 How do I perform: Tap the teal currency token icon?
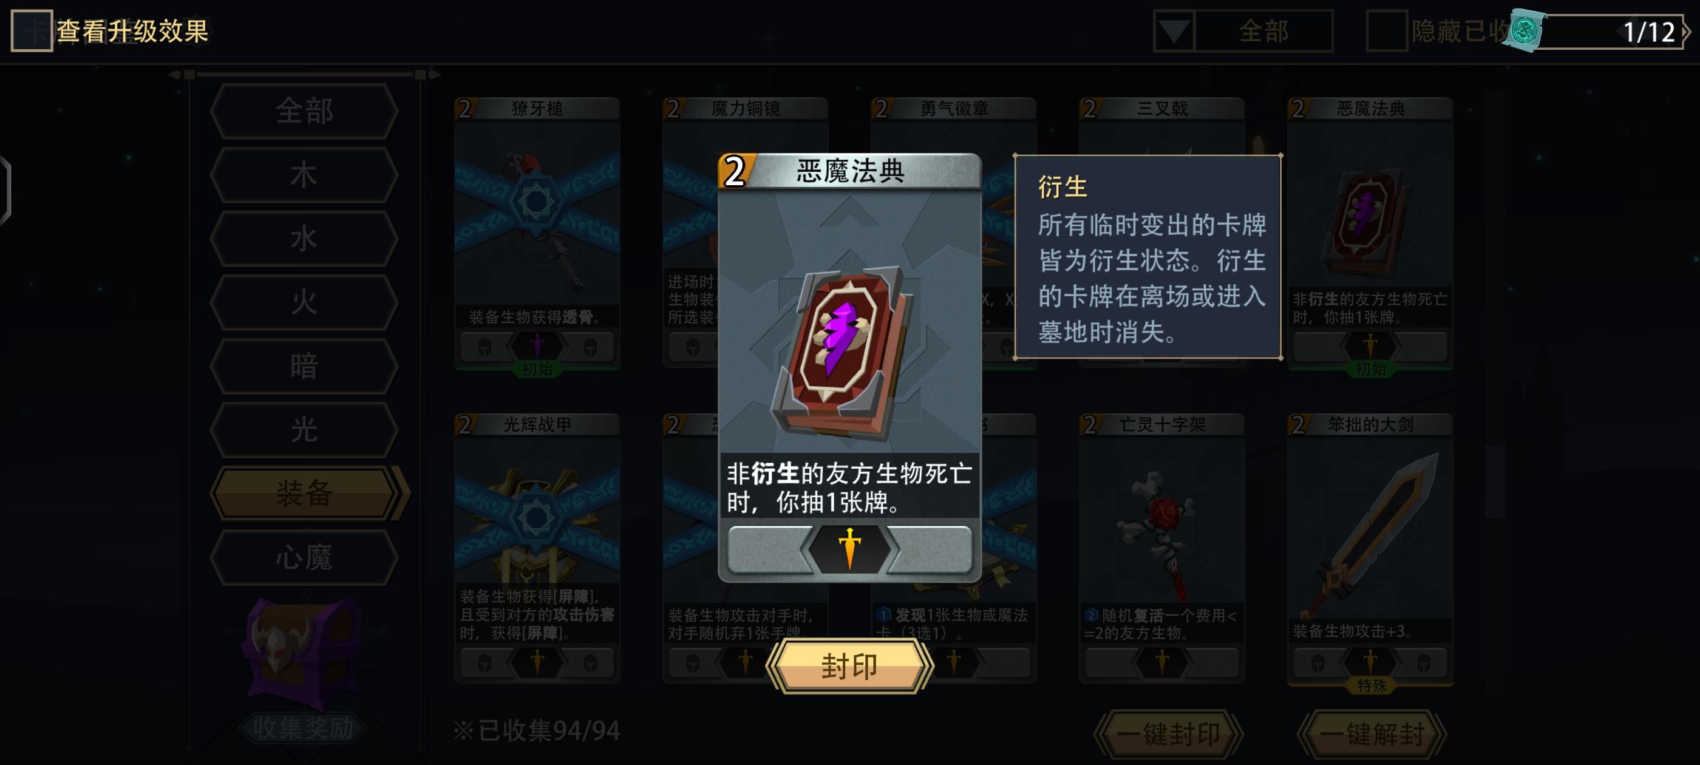(1524, 30)
